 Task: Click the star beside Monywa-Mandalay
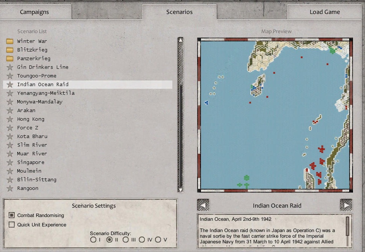(x=10, y=102)
